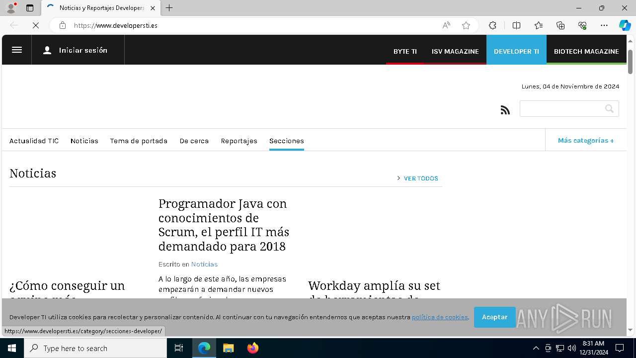The image size is (636, 358).
Task: Open Secciones in the navigation bar
Action: click(x=287, y=141)
